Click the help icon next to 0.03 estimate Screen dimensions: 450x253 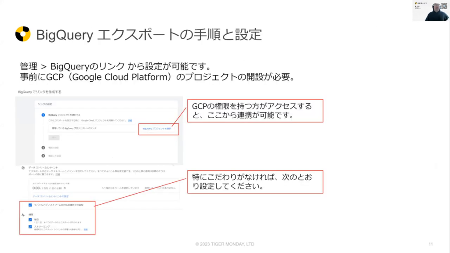click(65, 188)
